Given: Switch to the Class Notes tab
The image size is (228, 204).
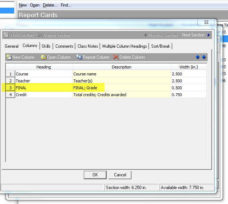Looking at the screenshot, I should point(88,46).
